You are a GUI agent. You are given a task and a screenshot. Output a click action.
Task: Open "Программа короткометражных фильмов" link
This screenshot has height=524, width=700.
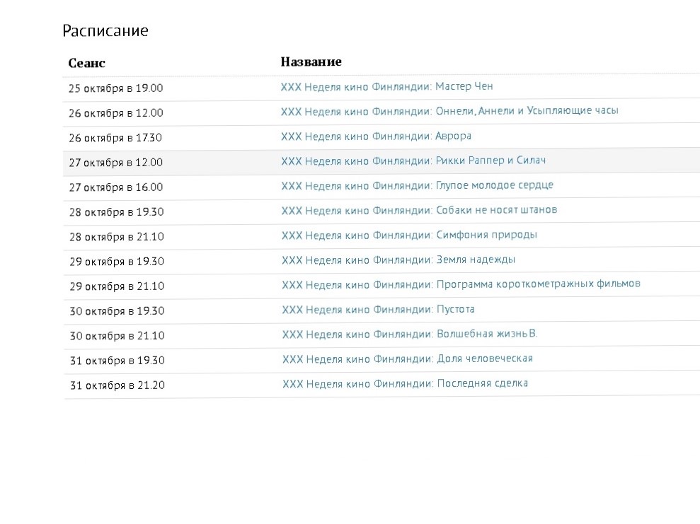click(x=461, y=284)
